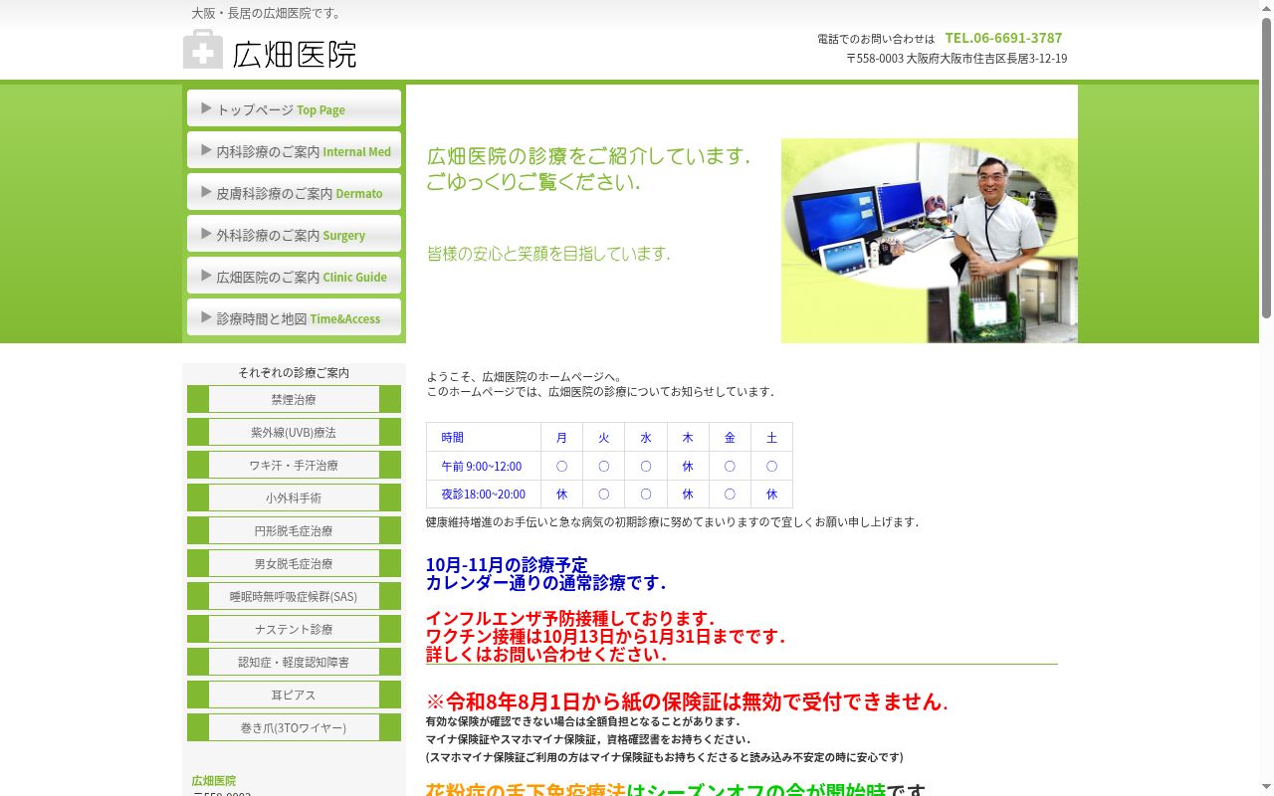Open 外科診療のご案内 Surgery menu item
Image resolution: width=1274 pixels, height=796 pixels.
coord(294,235)
